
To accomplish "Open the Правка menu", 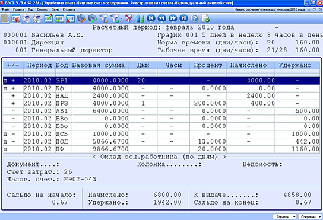I will [18, 9].
